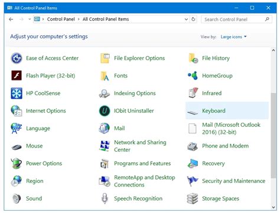Open the Security and Maintenance flag icon
280x213 pixels.
[x=193, y=181]
